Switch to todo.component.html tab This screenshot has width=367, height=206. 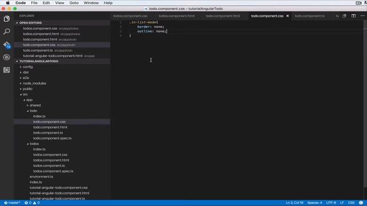coord(223,16)
